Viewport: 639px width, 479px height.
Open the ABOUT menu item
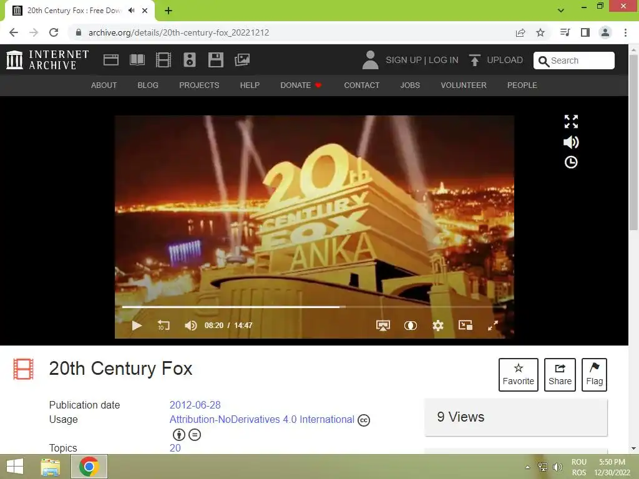[x=104, y=85]
